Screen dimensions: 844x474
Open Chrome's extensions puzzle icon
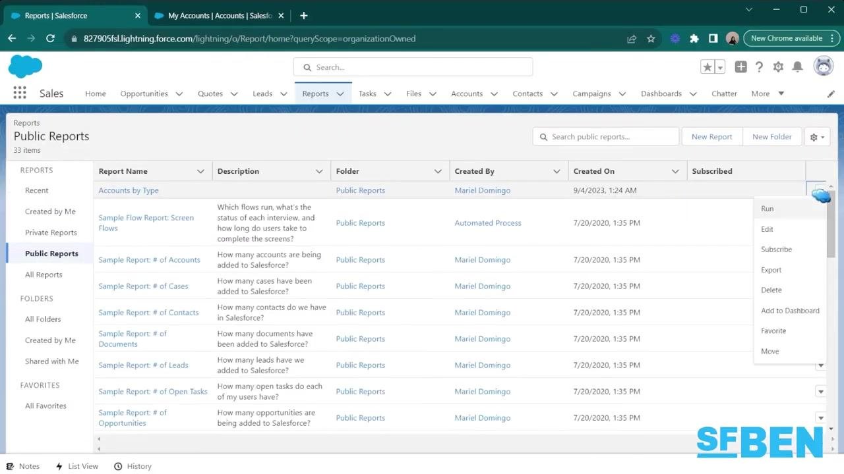694,39
